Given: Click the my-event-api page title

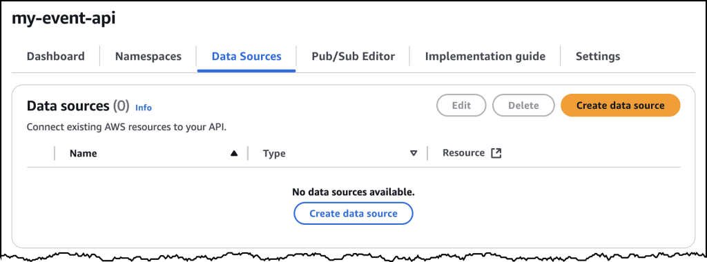Looking at the screenshot, I should (x=64, y=19).
